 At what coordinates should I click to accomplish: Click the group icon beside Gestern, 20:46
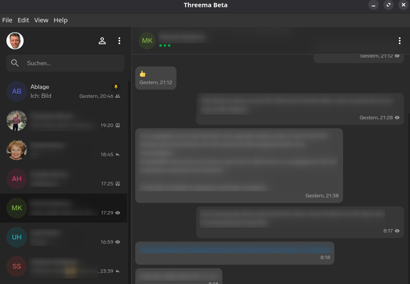pyautogui.click(x=118, y=96)
